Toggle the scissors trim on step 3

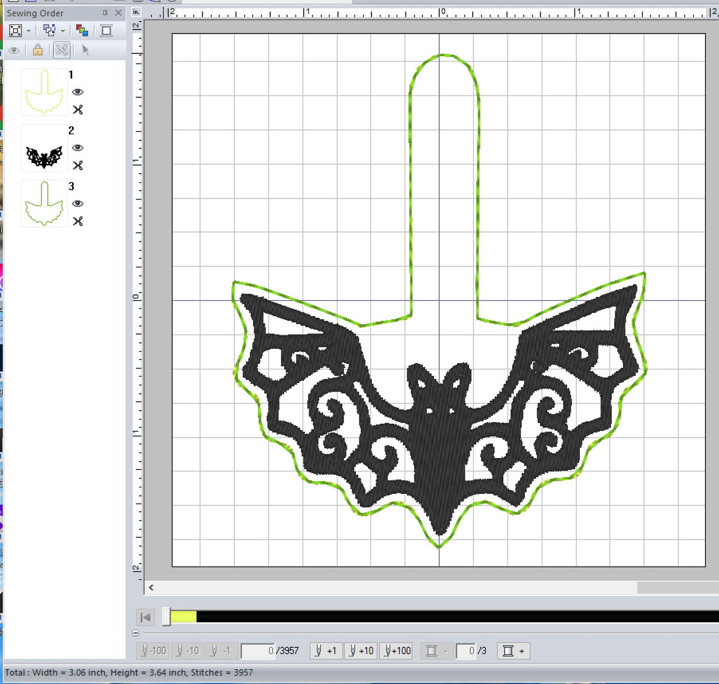click(78, 222)
